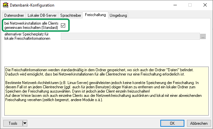
Task: Click the browse button with three dots
Action: (203, 36)
